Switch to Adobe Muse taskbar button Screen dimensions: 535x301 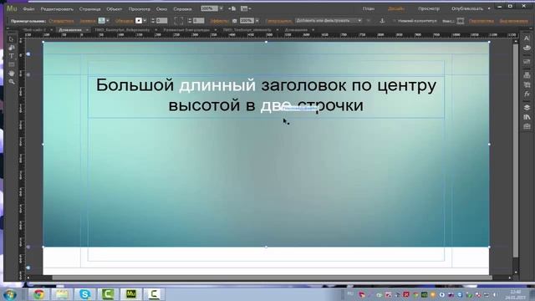130,293
